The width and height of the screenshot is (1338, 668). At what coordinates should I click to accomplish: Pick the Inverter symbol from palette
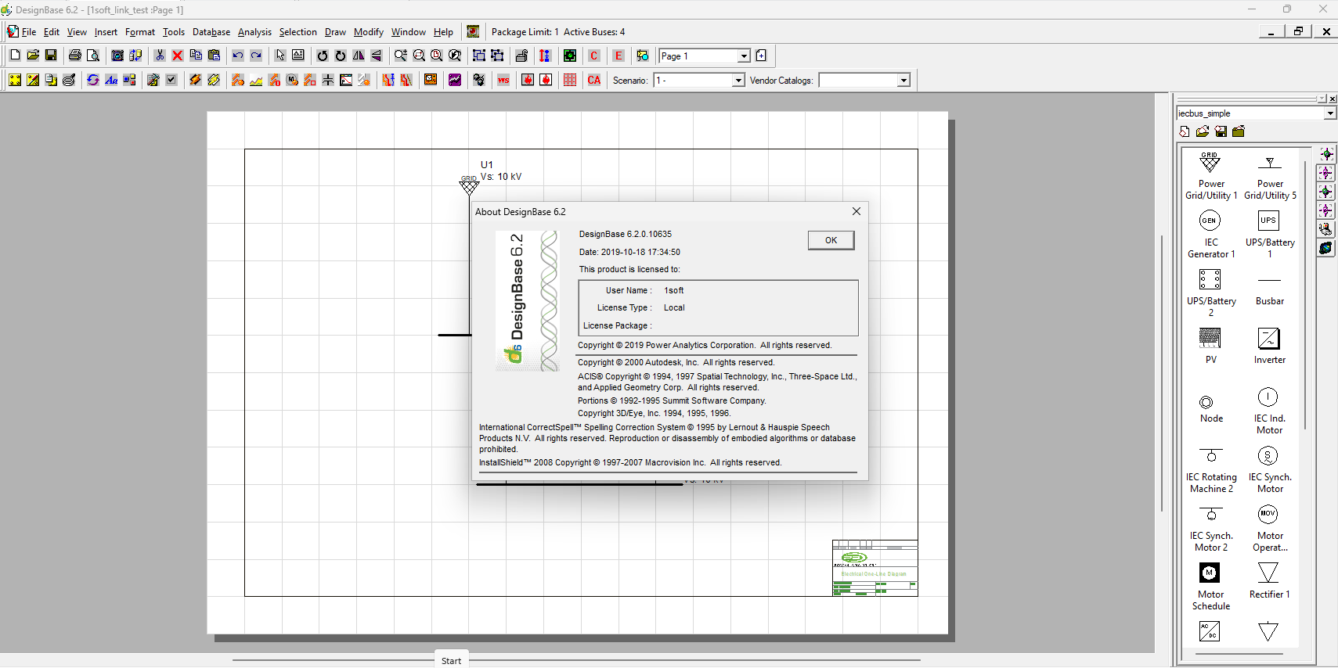[x=1270, y=346]
